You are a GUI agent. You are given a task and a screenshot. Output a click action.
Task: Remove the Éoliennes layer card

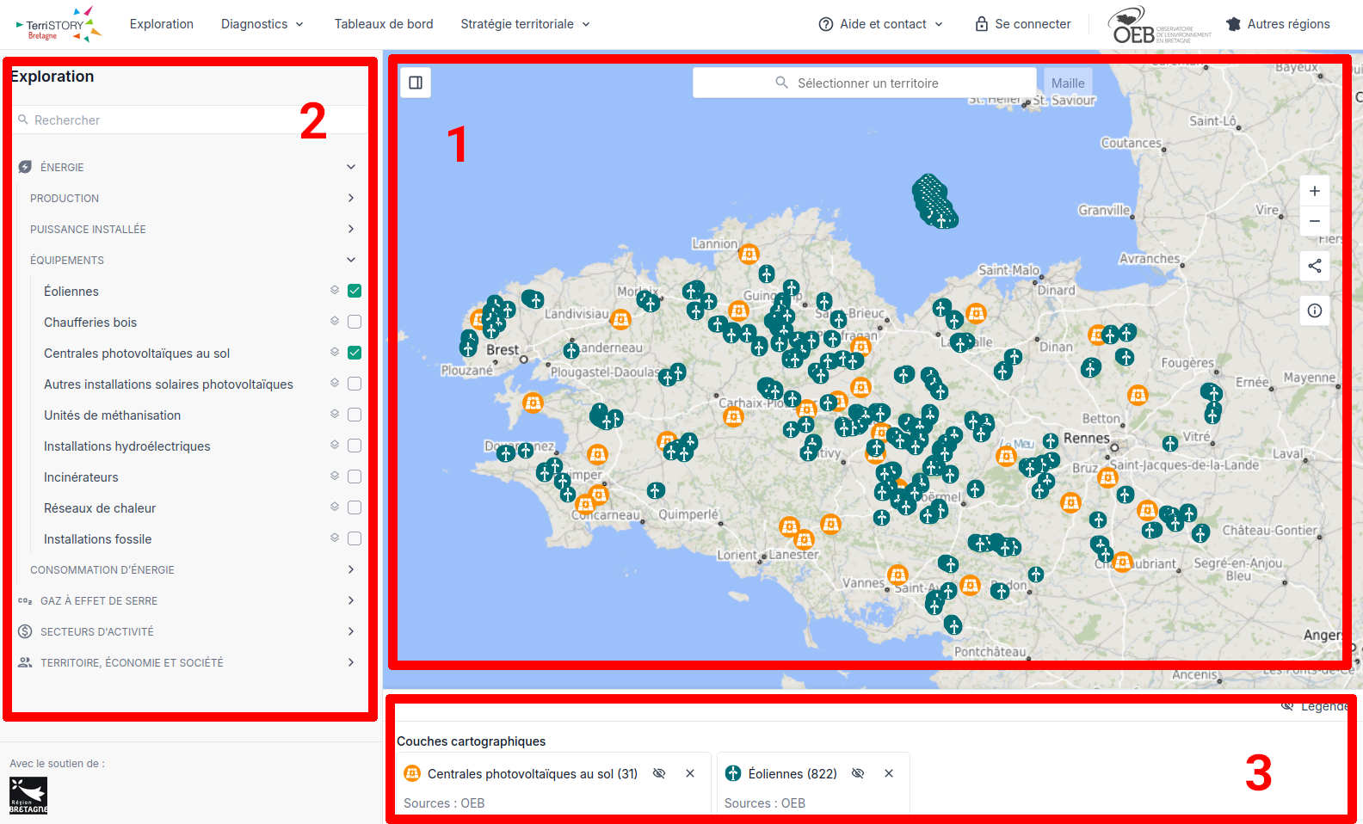tap(889, 773)
